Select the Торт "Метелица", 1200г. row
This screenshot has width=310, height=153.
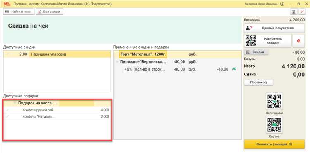[x=177, y=54]
